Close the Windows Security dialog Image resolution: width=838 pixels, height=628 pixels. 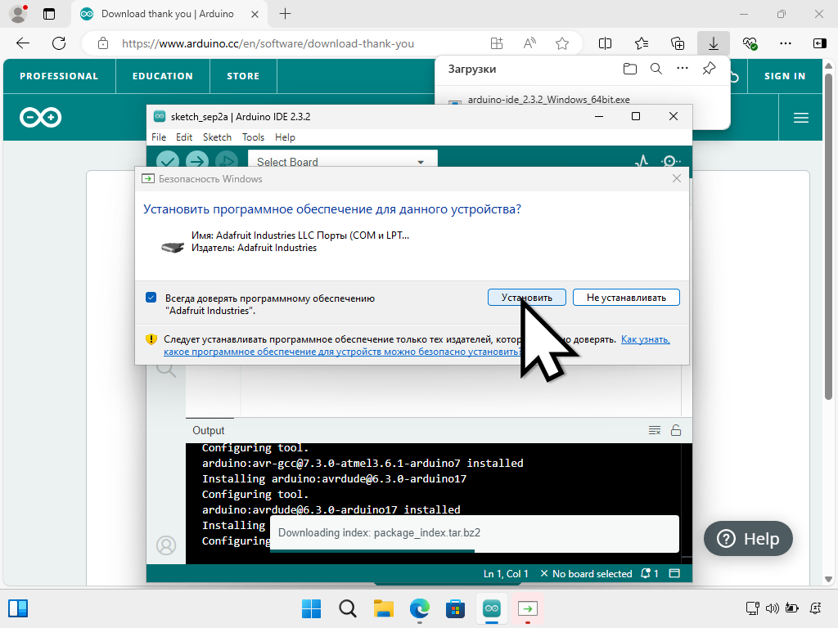677,178
